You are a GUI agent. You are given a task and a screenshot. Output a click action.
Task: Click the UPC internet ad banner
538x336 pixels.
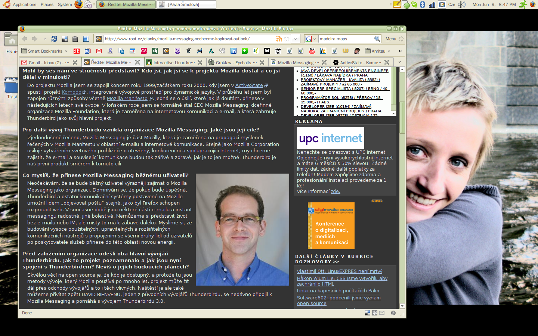click(331, 138)
